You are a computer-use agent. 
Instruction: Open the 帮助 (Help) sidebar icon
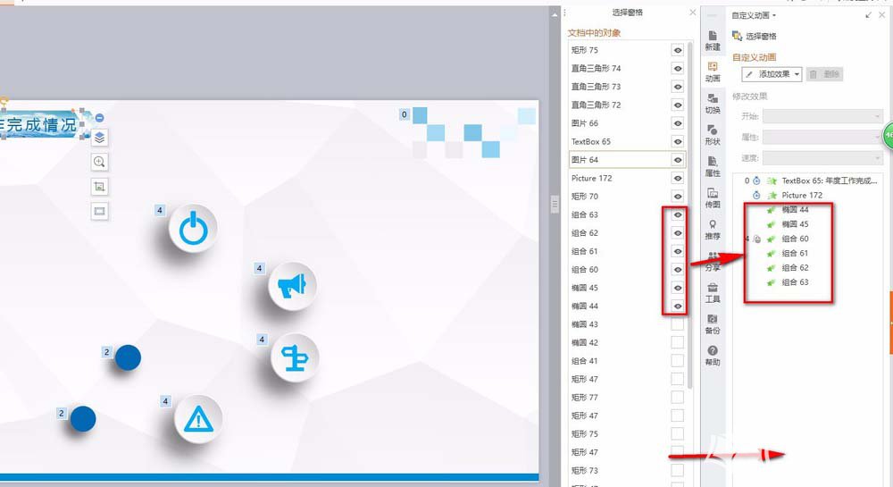tap(713, 355)
